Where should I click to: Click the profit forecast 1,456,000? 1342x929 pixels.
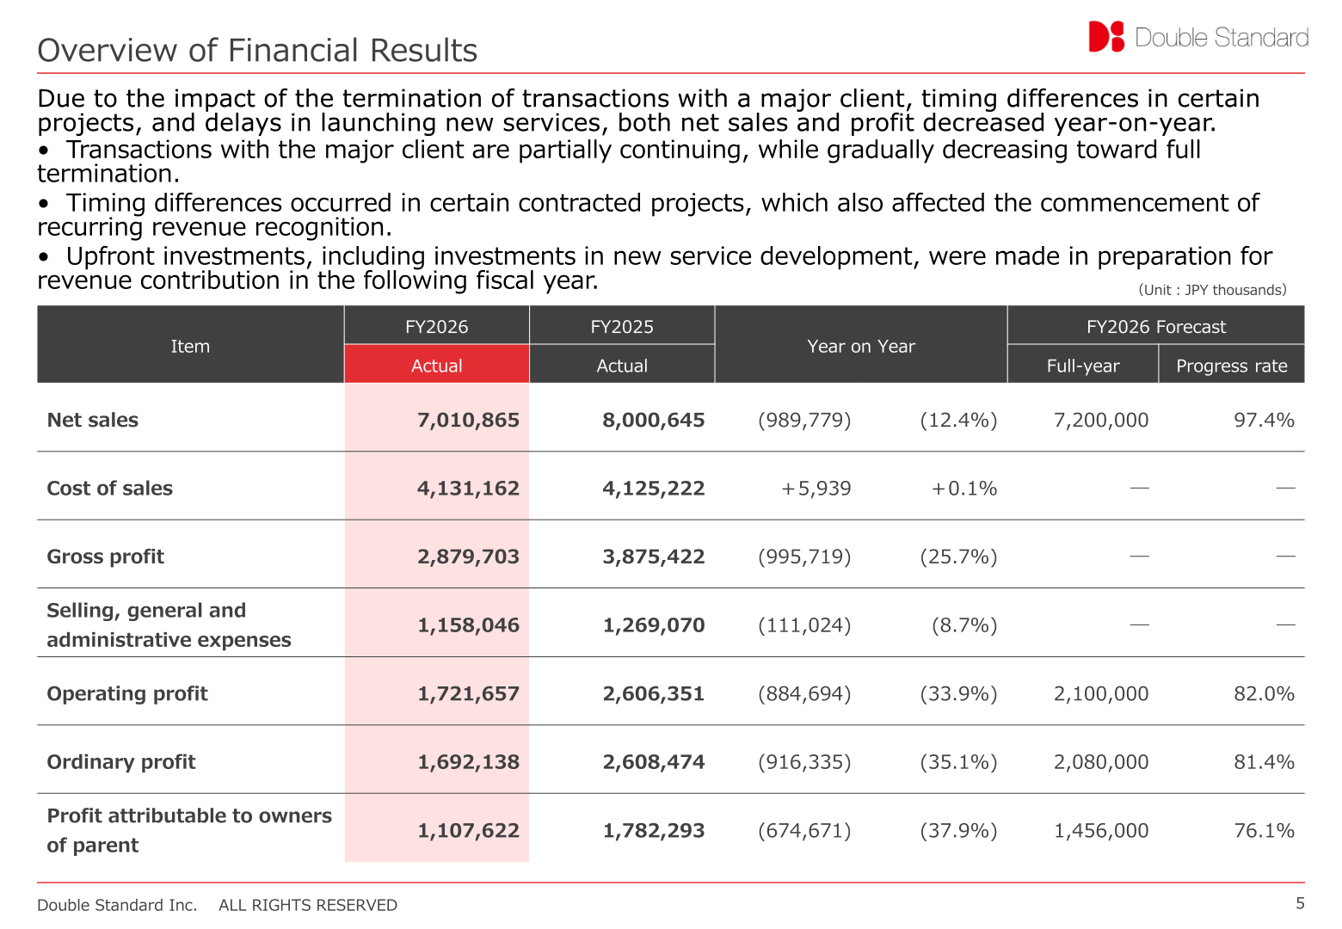click(1101, 831)
